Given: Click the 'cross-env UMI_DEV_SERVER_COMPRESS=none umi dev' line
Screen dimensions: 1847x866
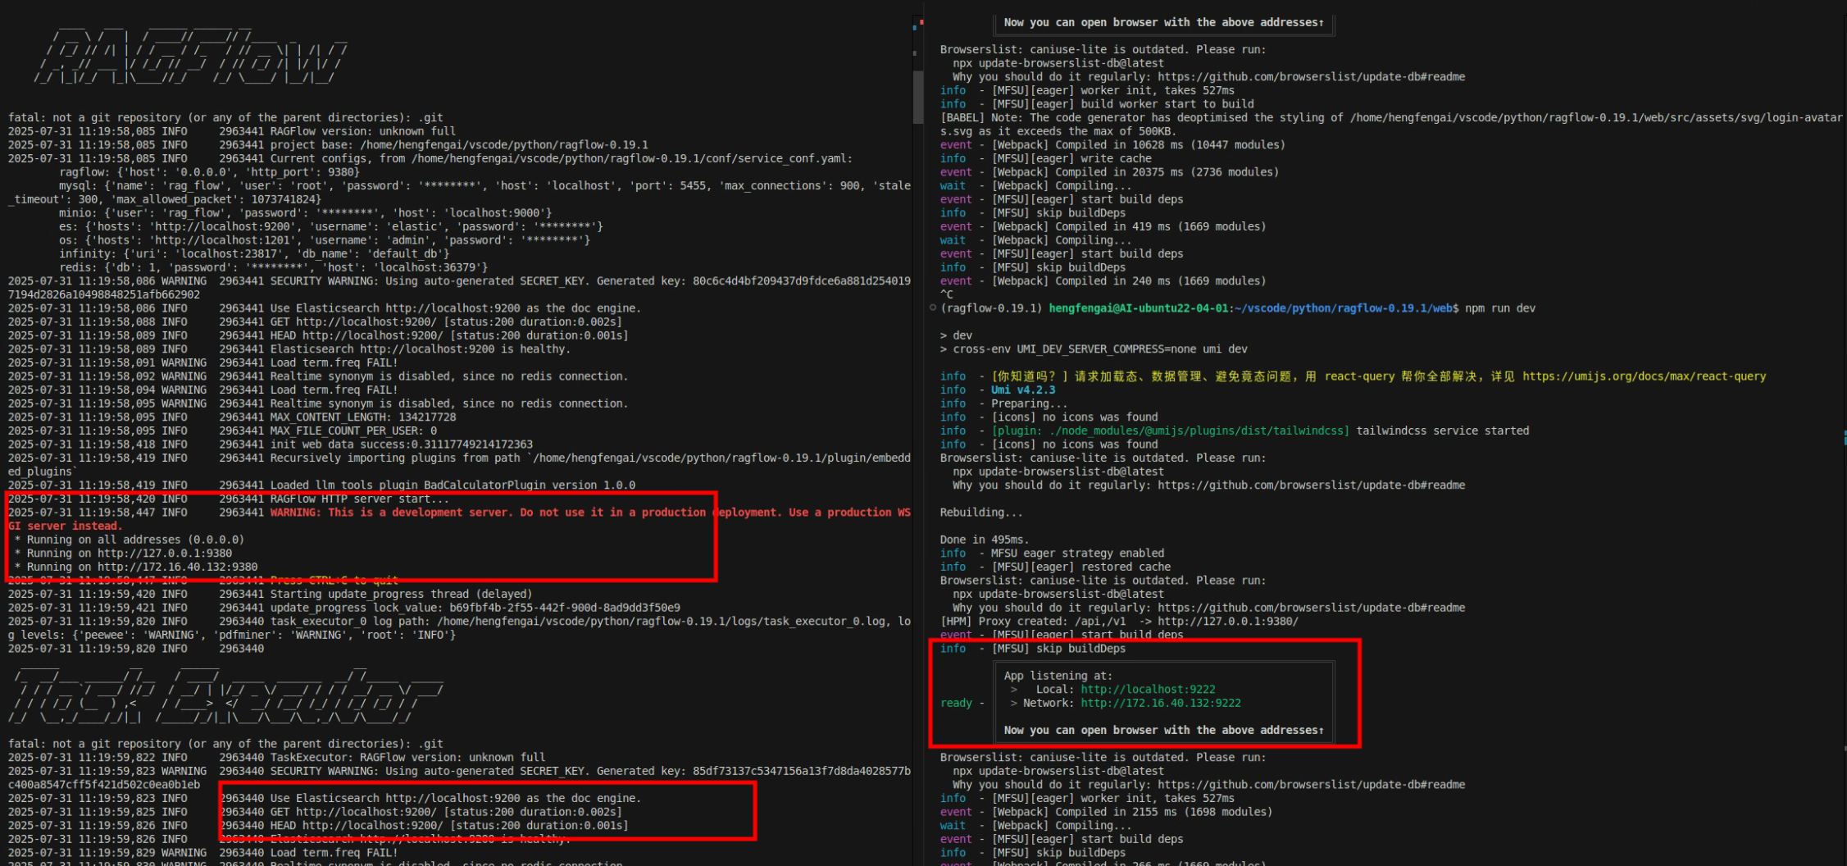Looking at the screenshot, I should point(1094,349).
